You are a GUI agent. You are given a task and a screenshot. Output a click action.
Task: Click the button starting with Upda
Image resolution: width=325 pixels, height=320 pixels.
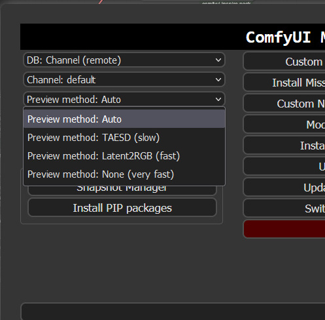tap(284, 188)
